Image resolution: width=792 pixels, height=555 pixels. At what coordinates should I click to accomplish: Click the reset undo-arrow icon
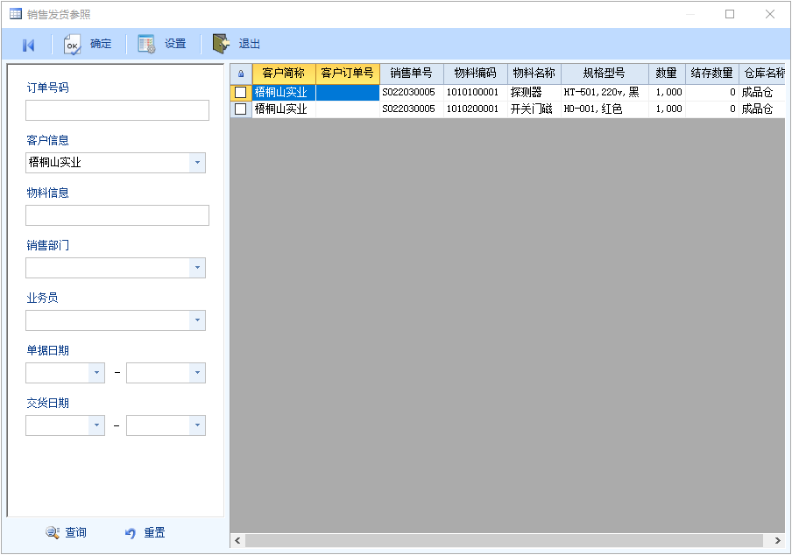coord(131,533)
